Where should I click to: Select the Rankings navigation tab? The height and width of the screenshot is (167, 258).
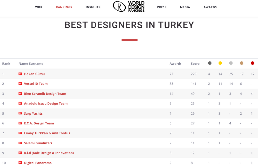click(x=64, y=7)
